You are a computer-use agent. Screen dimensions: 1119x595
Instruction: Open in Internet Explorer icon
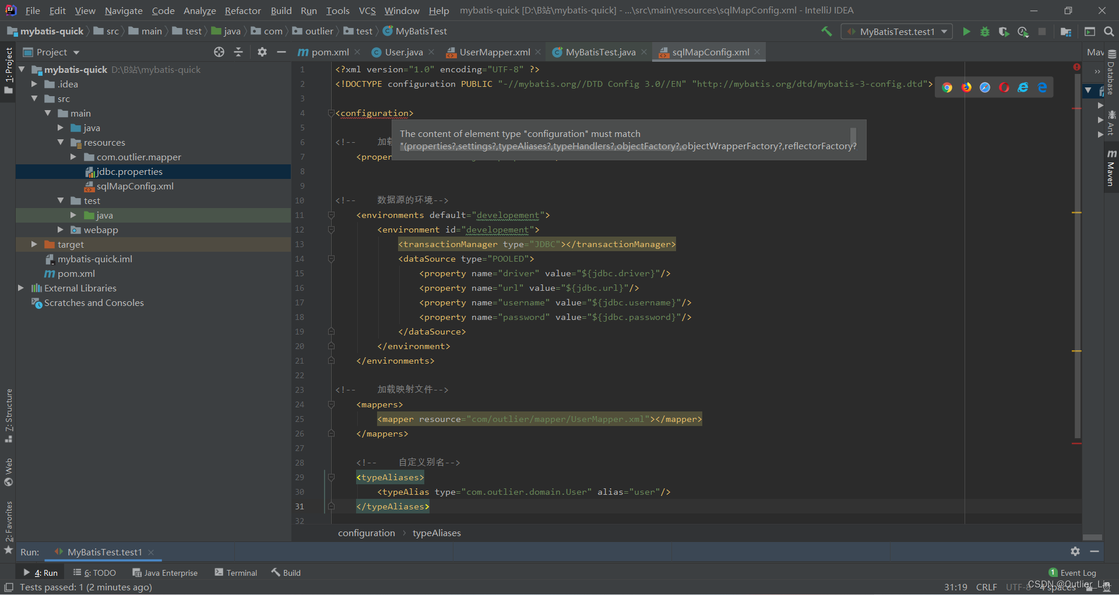pyautogui.click(x=1023, y=87)
